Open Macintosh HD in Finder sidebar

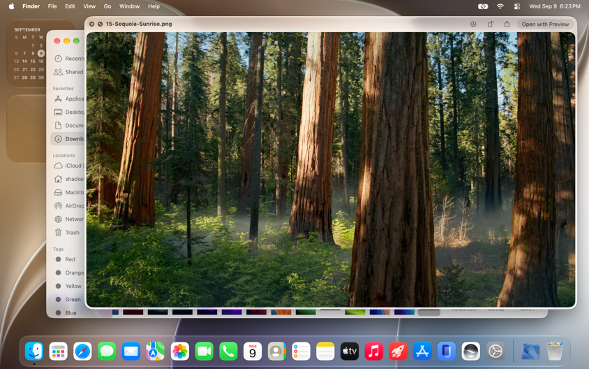click(x=69, y=192)
